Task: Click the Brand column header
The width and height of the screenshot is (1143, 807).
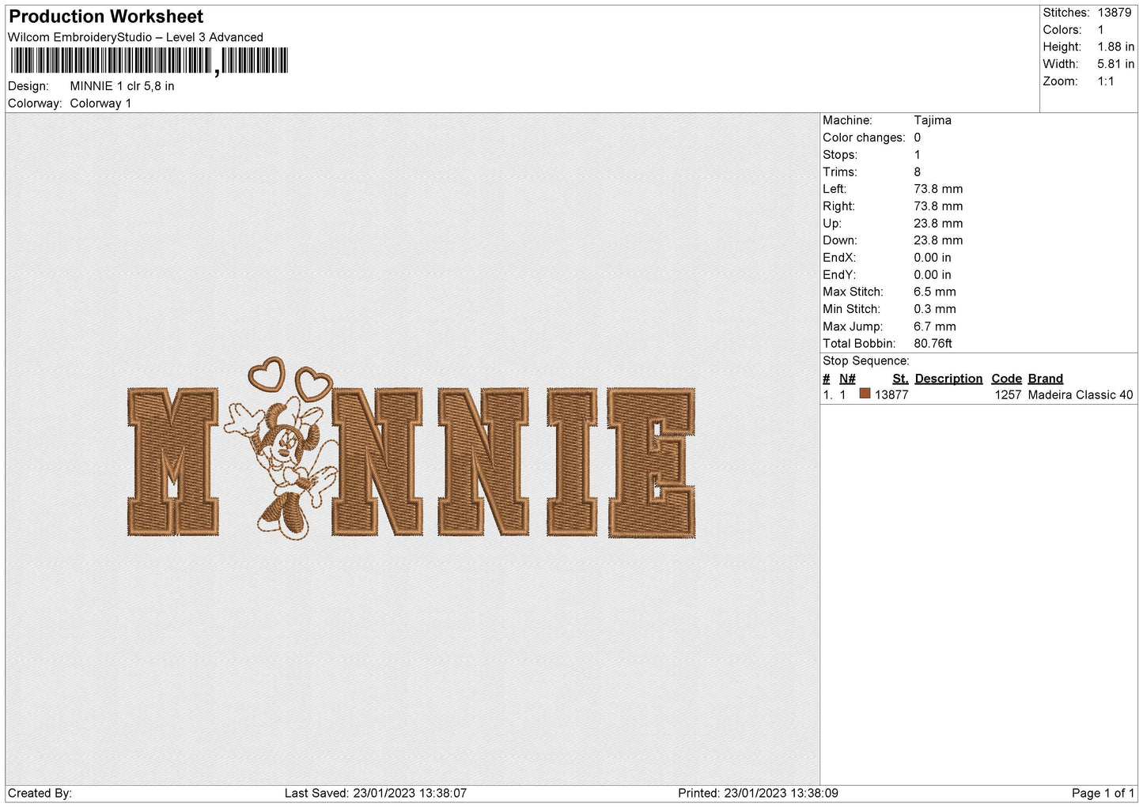Action: [1045, 379]
